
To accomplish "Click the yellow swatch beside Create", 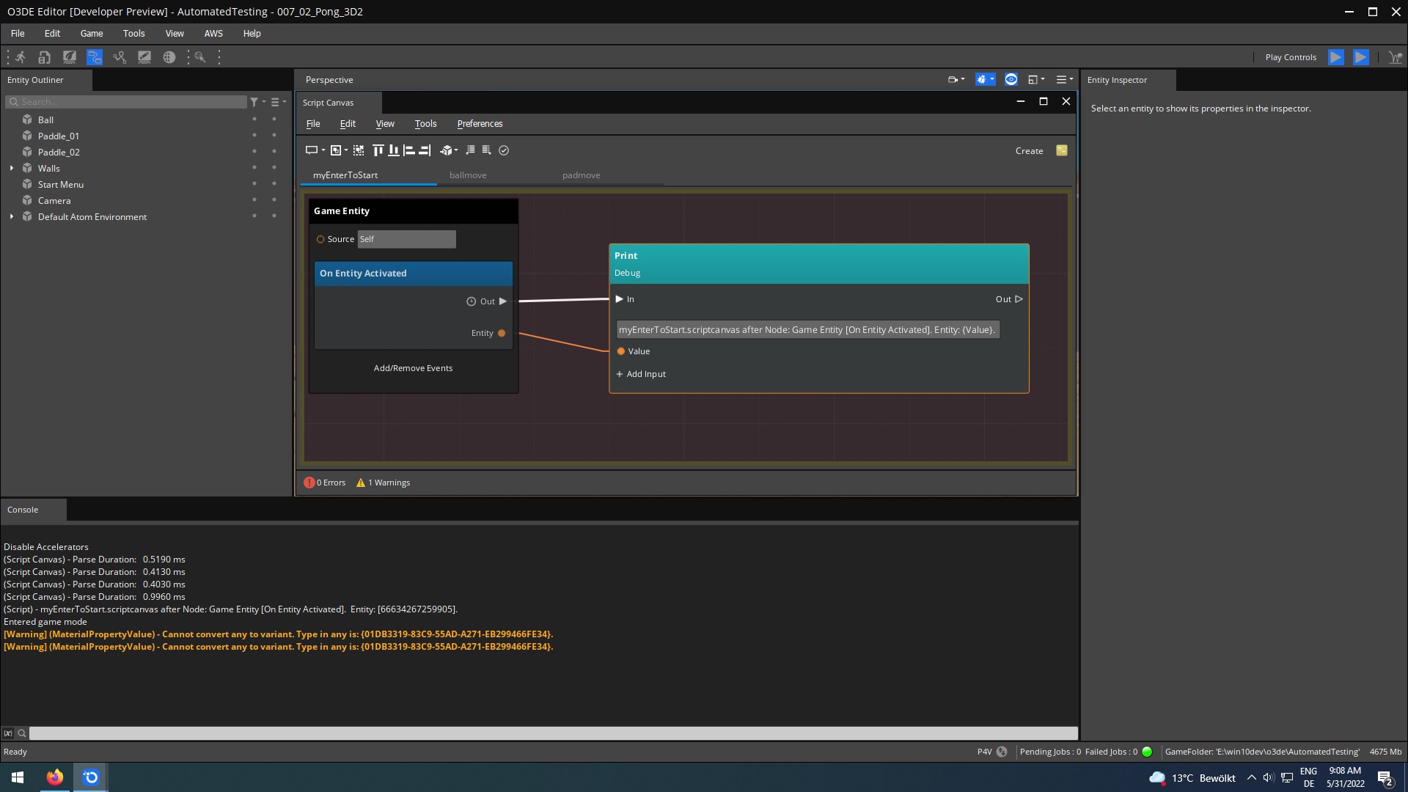I will pyautogui.click(x=1062, y=150).
